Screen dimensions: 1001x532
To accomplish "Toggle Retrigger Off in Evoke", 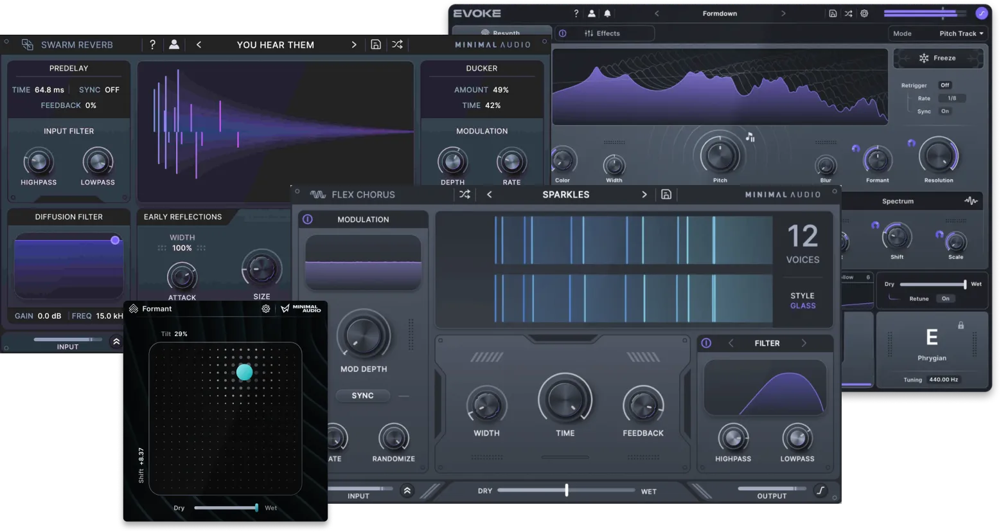I will click(944, 85).
